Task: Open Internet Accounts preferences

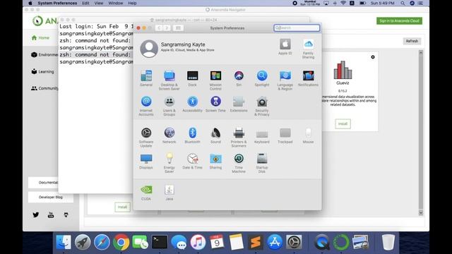Action: pyautogui.click(x=146, y=106)
